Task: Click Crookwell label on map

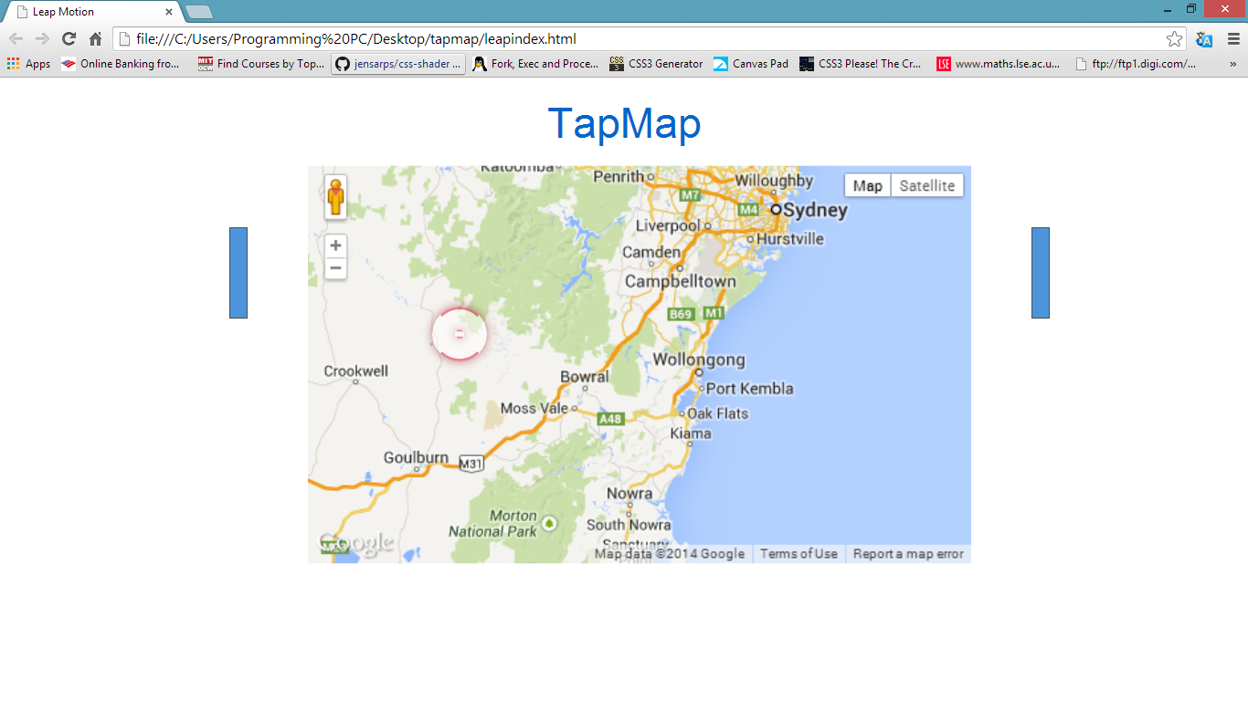Action: pos(355,371)
